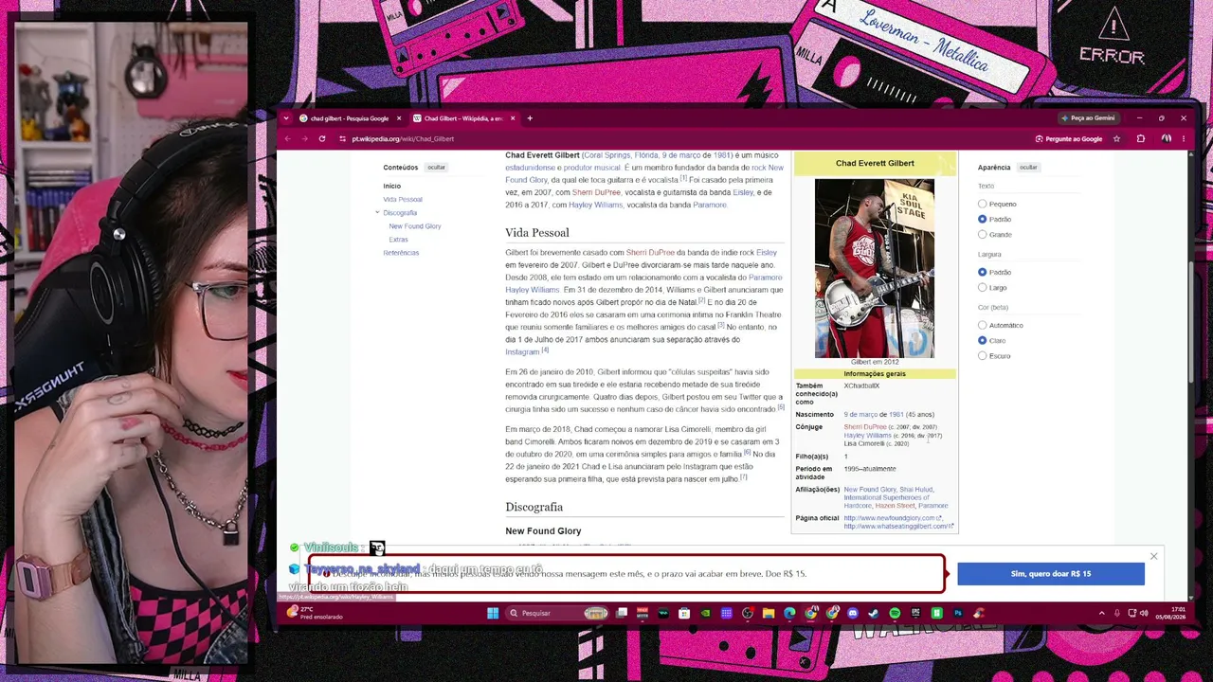The width and height of the screenshot is (1213, 682).
Task: Choose Automático color mode
Action: click(x=983, y=325)
